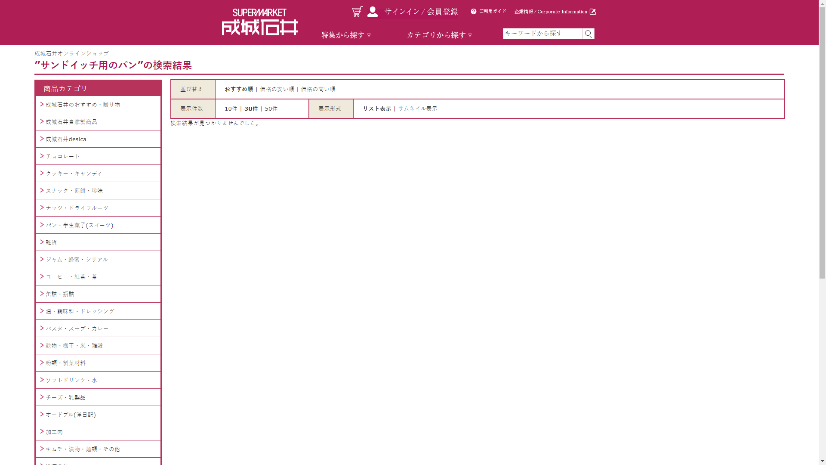Click the keyword search input field
The width and height of the screenshot is (826, 465).
542,34
